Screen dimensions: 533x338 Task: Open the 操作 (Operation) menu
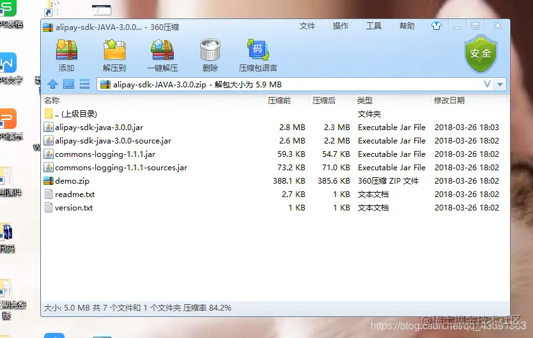tap(340, 26)
